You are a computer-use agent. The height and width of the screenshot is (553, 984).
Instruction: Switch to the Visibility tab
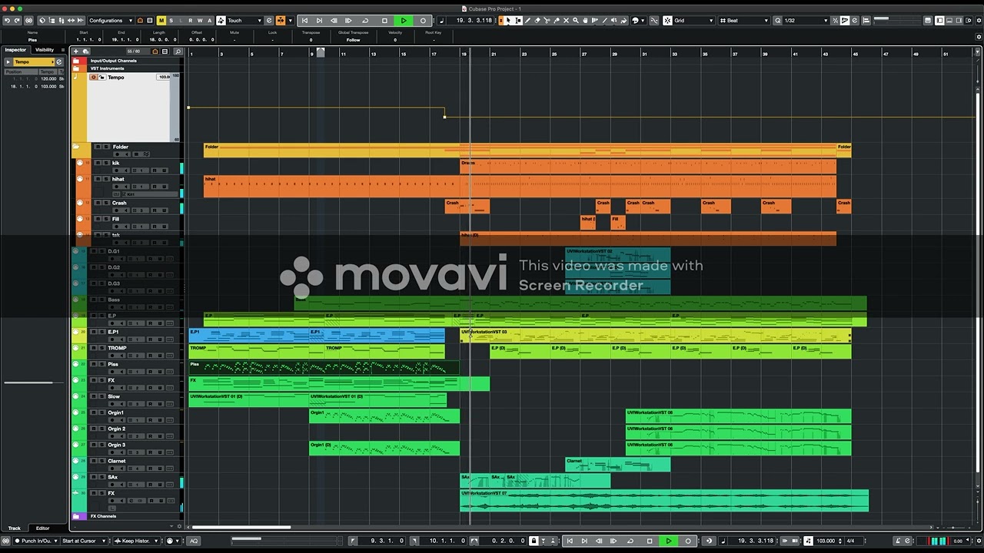[x=45, y=50]
